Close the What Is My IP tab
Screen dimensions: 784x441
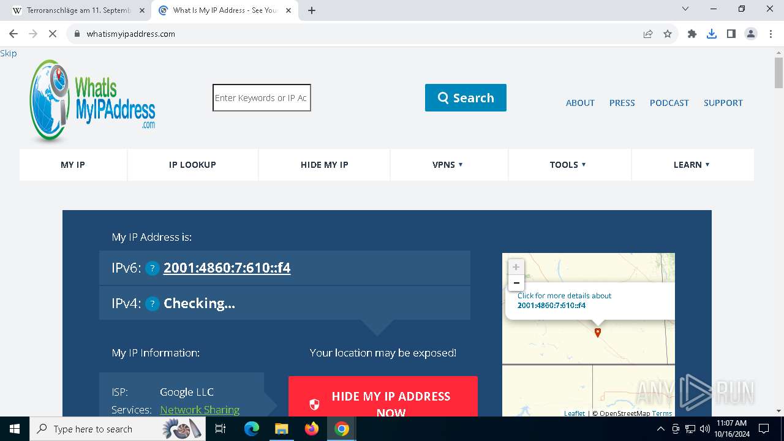(288, 10)
